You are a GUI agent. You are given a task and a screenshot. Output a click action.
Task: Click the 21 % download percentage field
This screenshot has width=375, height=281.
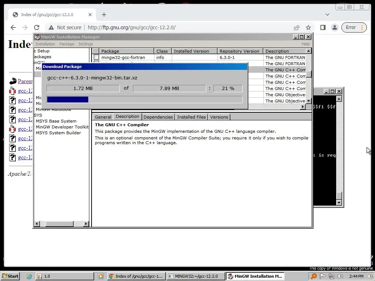click(x=228, y=89)
